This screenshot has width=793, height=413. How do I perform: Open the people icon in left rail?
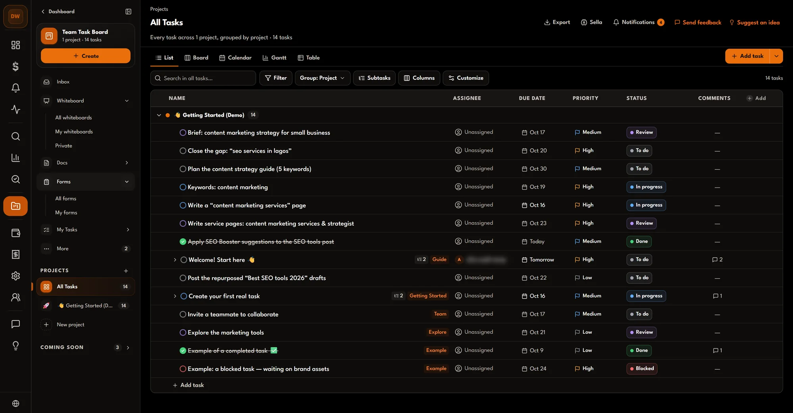(x=15, y=297)
